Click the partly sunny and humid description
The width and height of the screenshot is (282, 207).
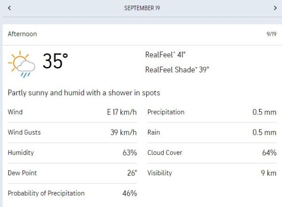coord(84,93)
